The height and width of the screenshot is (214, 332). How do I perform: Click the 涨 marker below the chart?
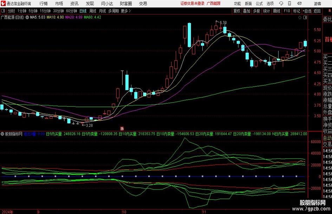[122, 128]
